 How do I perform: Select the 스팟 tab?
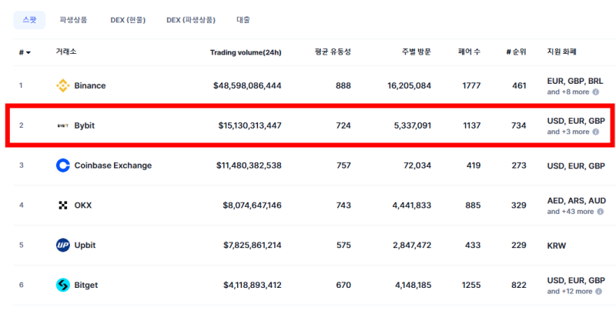click(x=29, y=20)
